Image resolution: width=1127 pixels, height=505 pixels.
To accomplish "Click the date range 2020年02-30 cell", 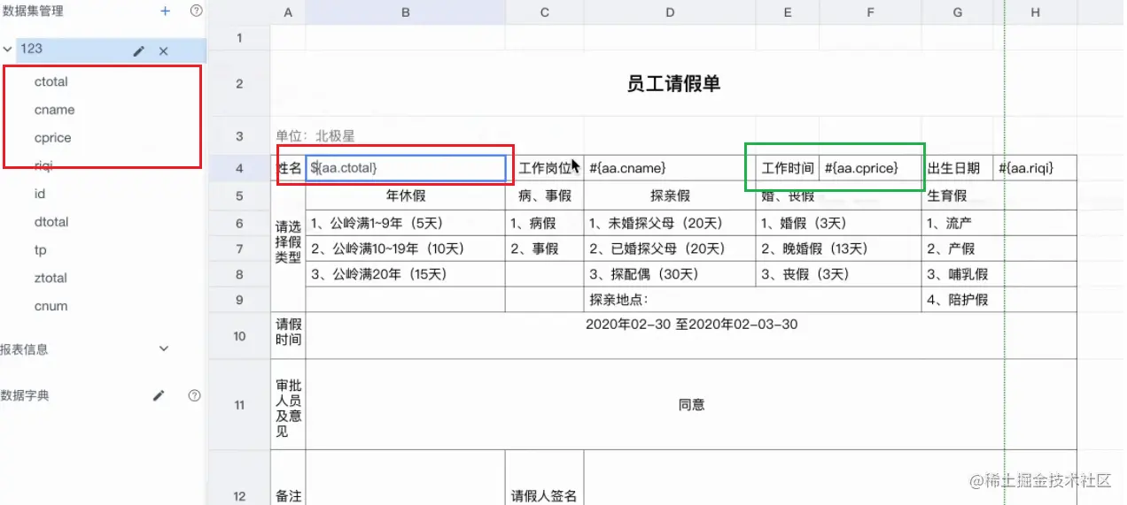I will 691,336.
